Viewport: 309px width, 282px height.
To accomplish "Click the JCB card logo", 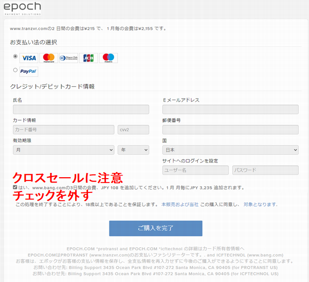I will (88, 58).
